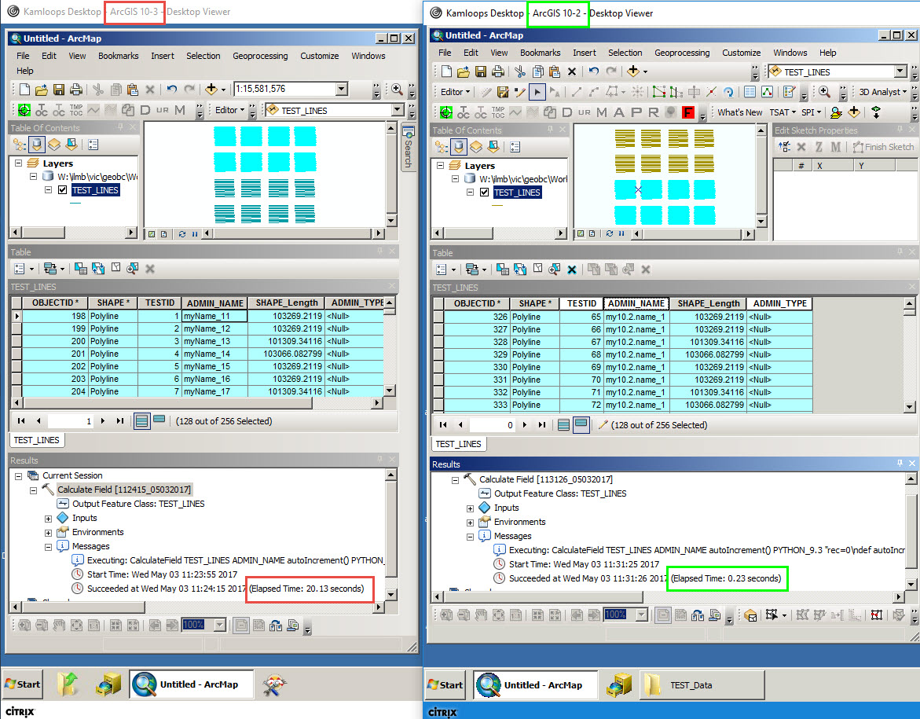List by selection icon in right Table Of Contents
This screenshot has height=719, width=920.
click(x=493, y=147)
